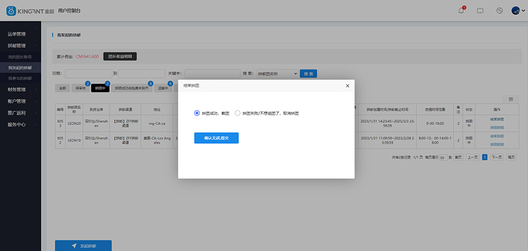Click the KINGANT logo icon
Viewport: 528px width, 251px height.
(x=10, y=10)
